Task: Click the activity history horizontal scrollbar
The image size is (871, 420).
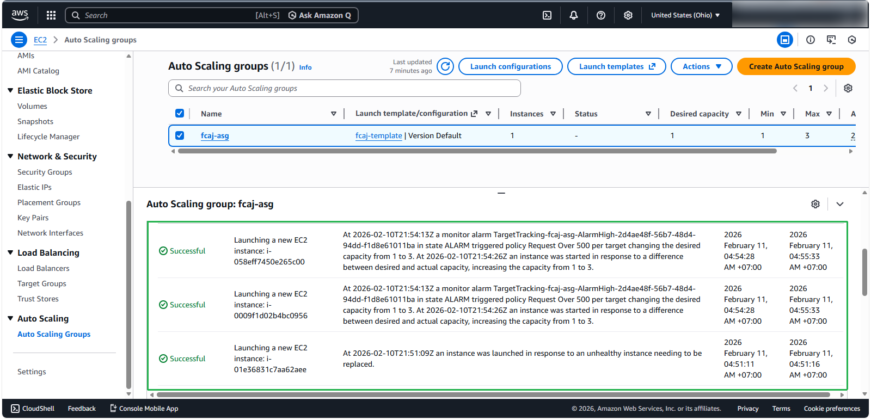Action: pos(493,394)
